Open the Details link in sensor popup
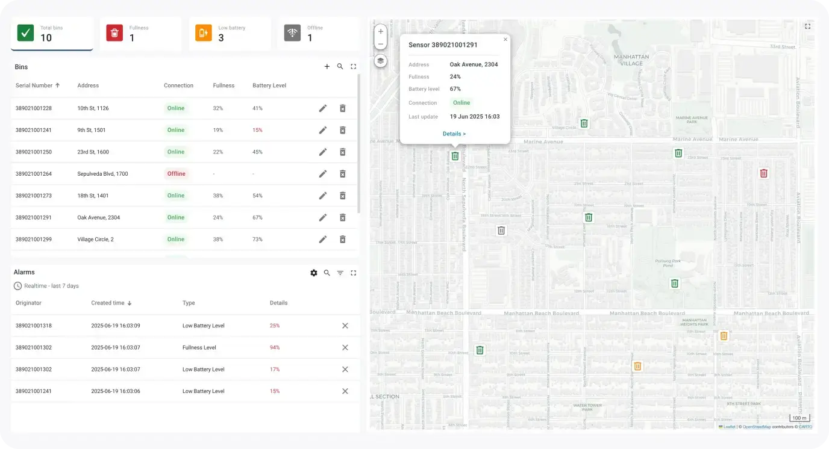This screenshot has width=829, height=449. [454, 134]
